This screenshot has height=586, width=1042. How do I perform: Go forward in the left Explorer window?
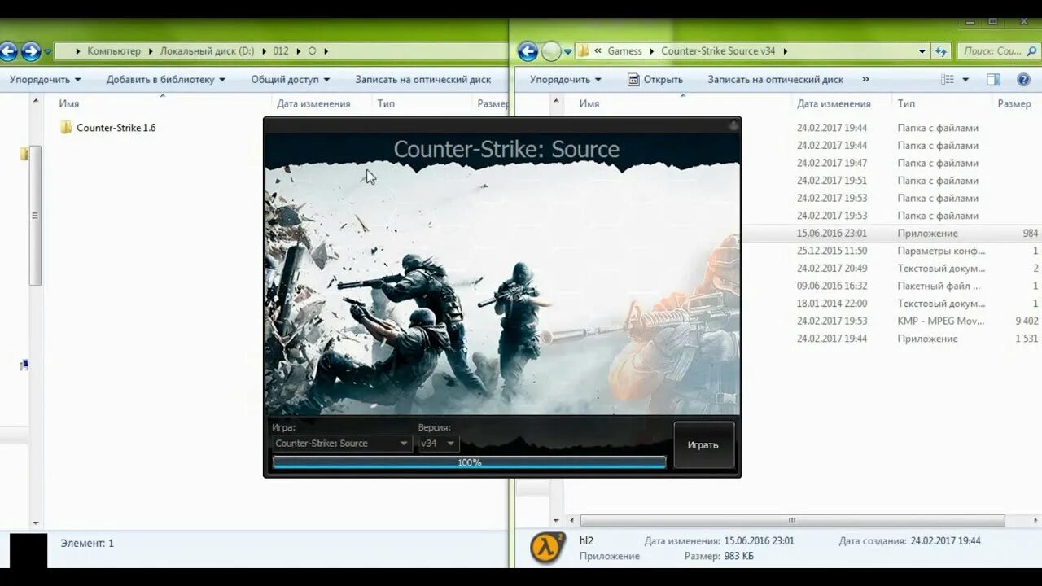point(31,51)
